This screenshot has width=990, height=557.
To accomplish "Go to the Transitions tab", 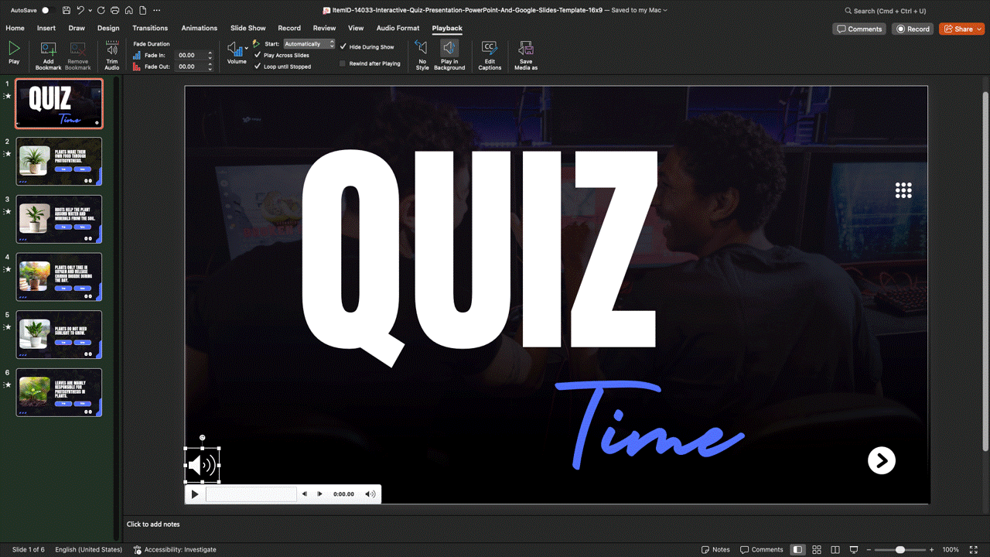I will point(150,28).
